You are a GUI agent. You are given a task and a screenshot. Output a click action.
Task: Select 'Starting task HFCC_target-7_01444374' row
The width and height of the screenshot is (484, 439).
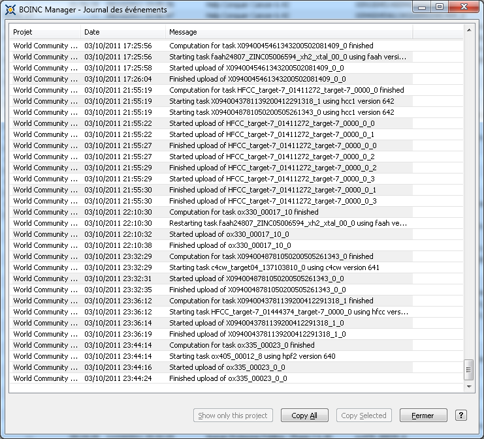coord(236,312)
